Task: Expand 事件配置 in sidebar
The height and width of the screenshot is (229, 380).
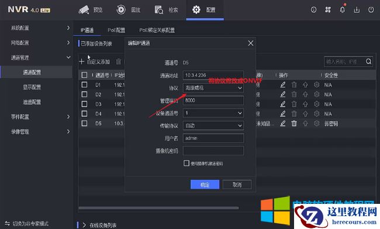Action: [x=36, y=117]
